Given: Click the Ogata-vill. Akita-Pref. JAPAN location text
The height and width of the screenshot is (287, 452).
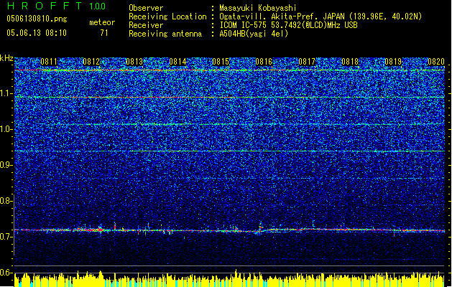Looking at the screenshot, I should [320, 17].
